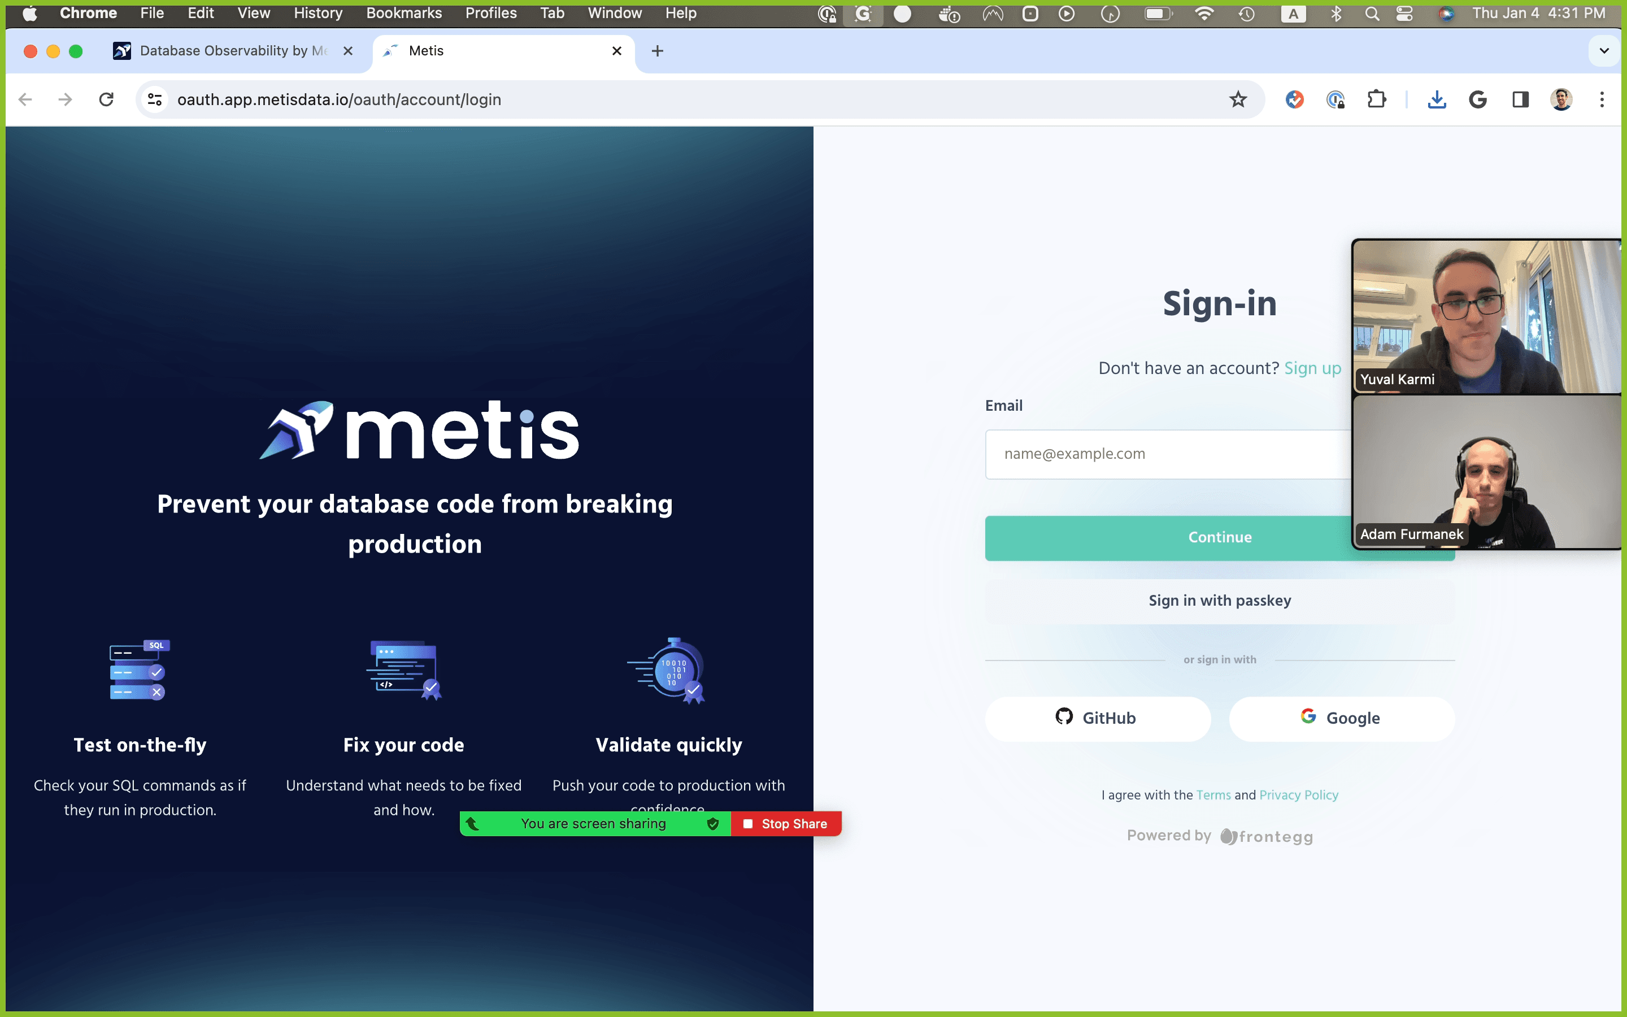Click the back navigation arrow
Screen dimensions: 1627x1017
25,99
